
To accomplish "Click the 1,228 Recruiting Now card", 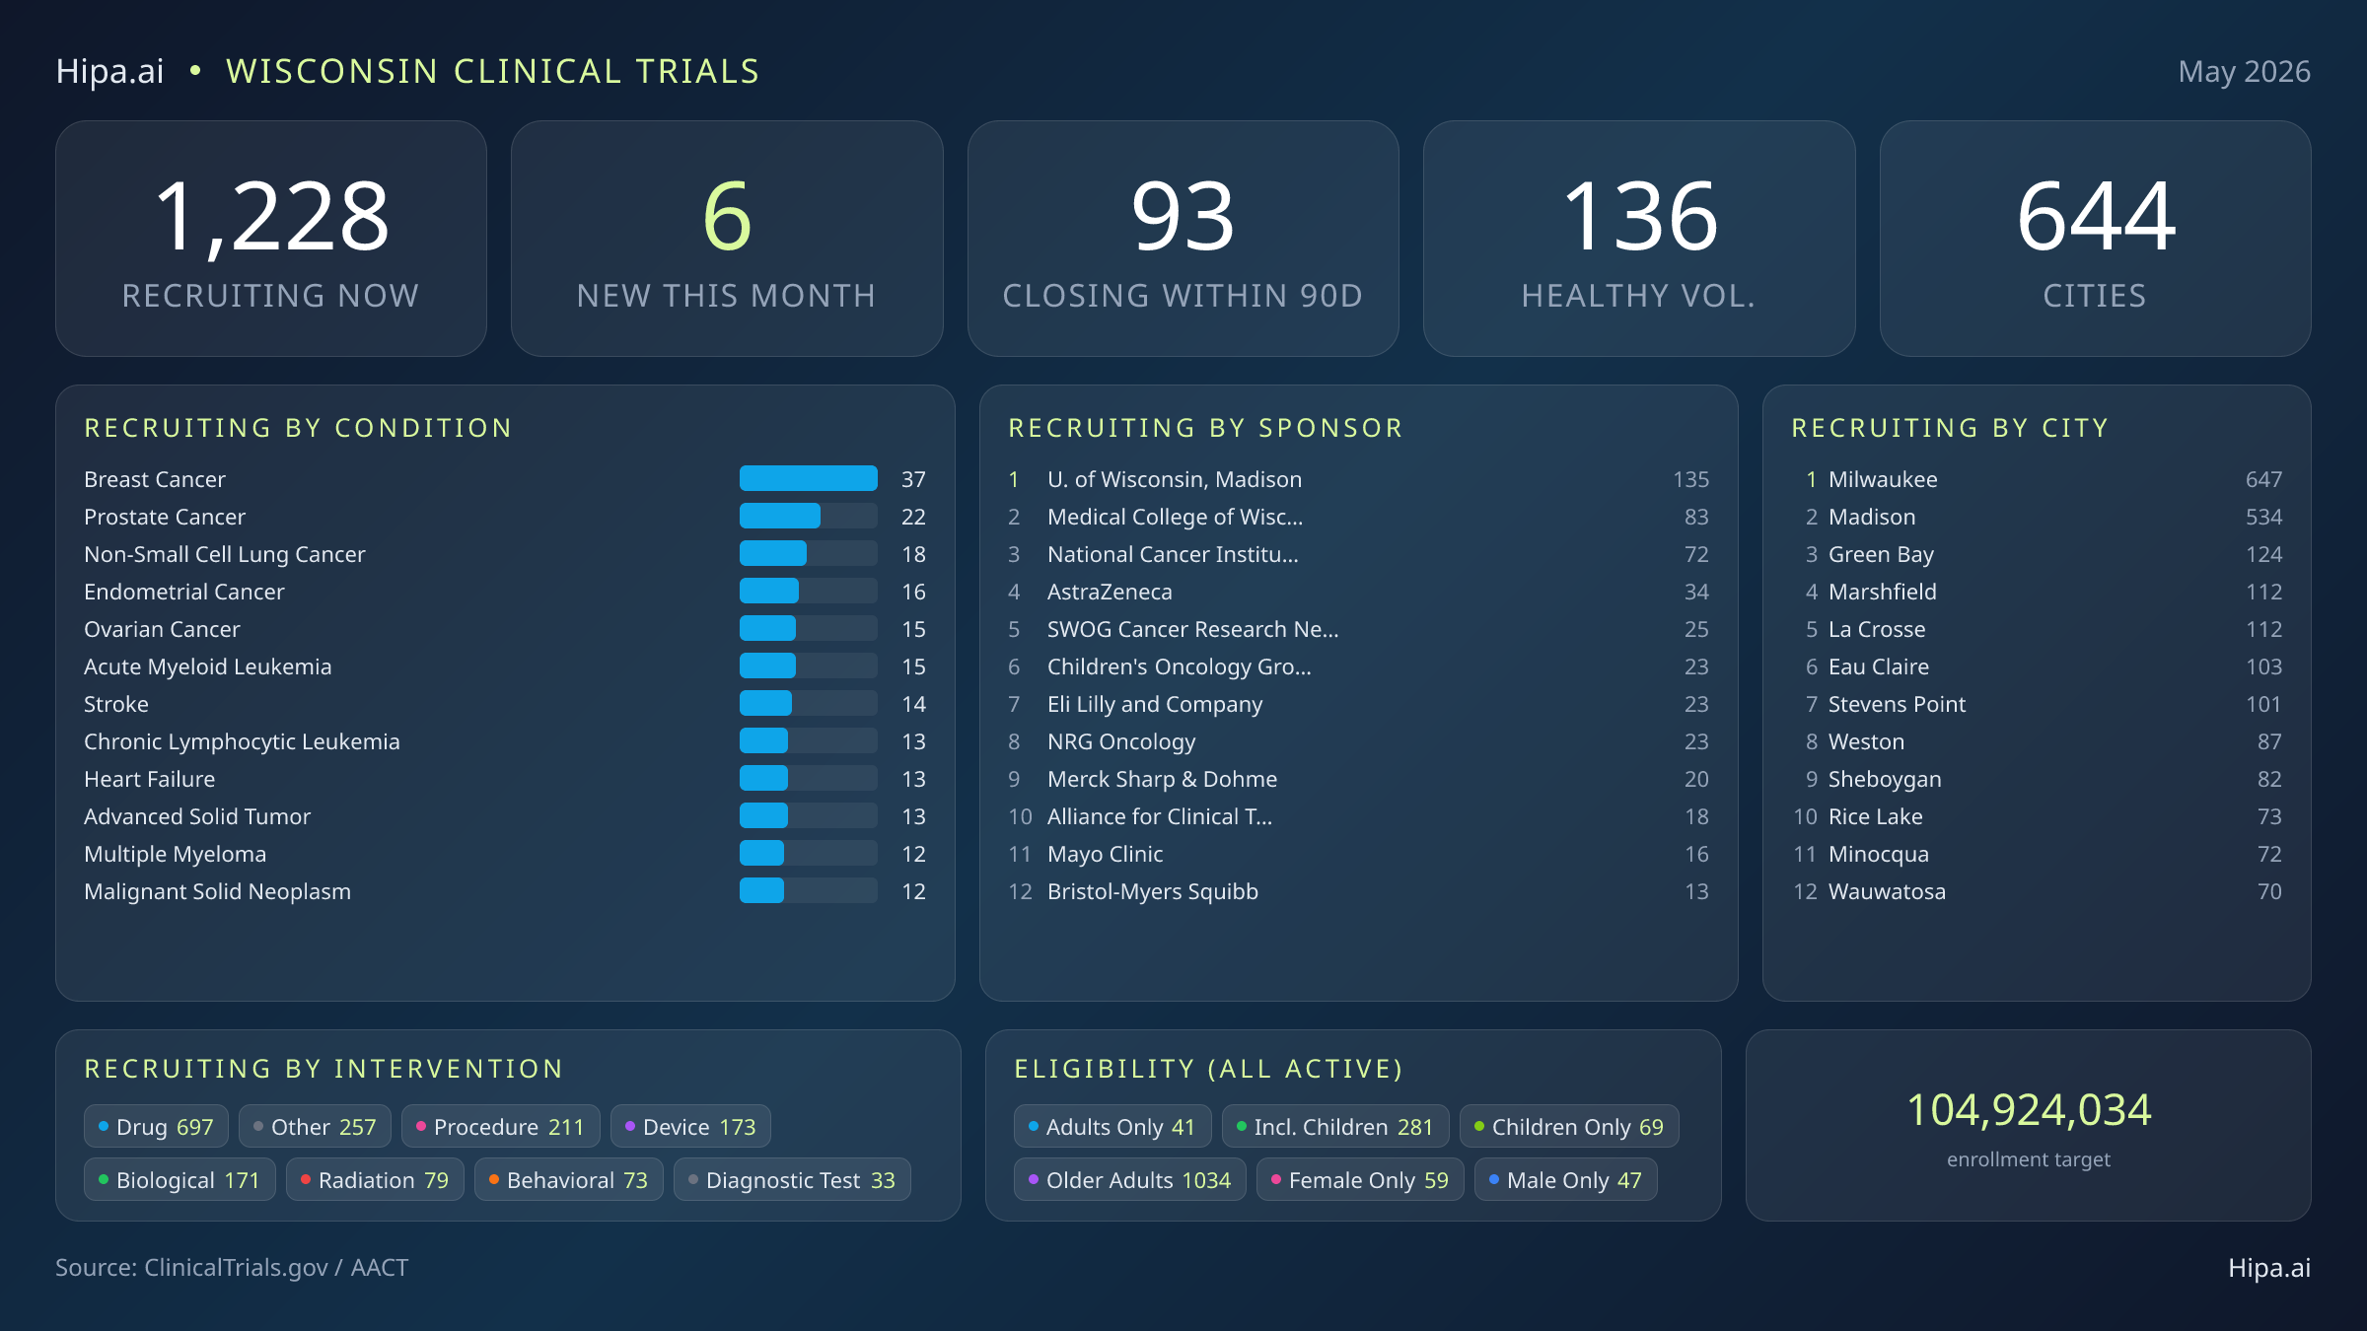I will [x=271, y=239].
